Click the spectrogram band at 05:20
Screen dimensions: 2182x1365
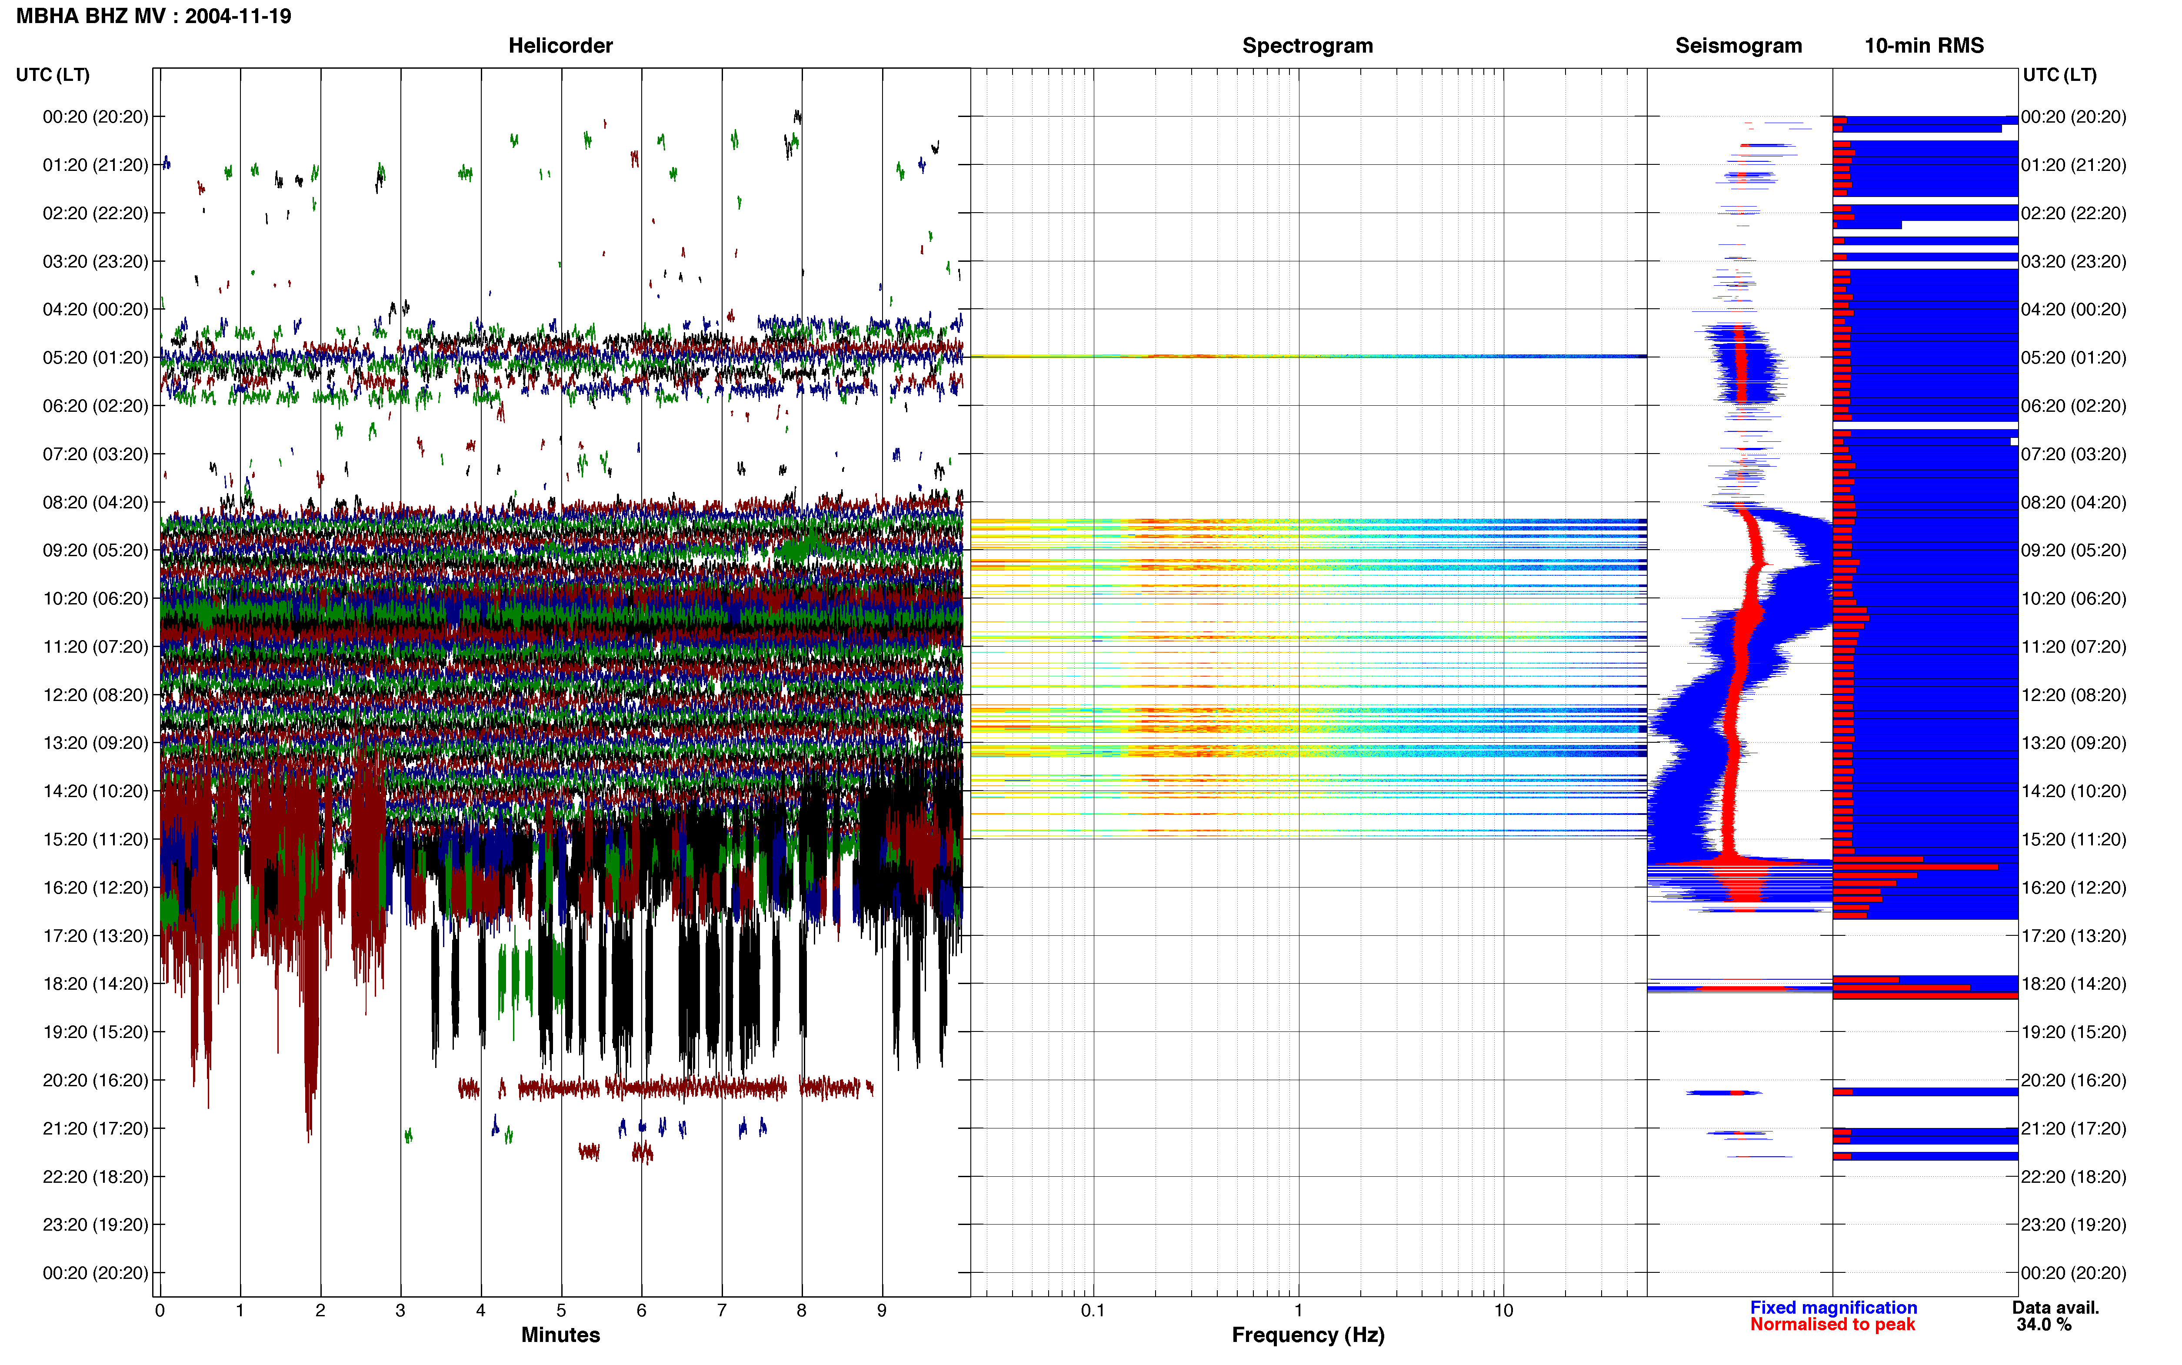coord(1309,357)
